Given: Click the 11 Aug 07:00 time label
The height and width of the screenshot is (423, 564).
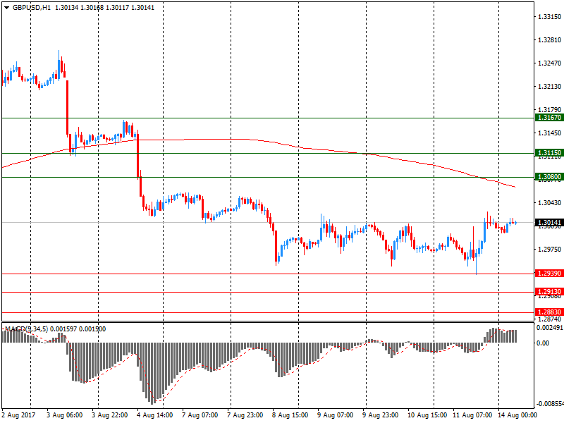Looking at the screenshot, I should 472,415.
